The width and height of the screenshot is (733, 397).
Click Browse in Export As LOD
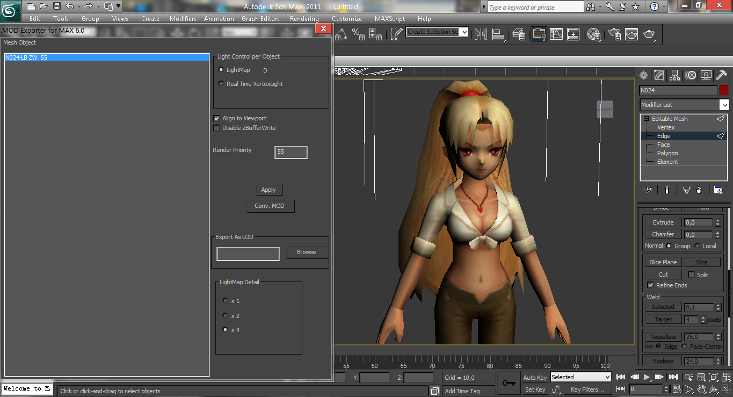tap(306, 252)
